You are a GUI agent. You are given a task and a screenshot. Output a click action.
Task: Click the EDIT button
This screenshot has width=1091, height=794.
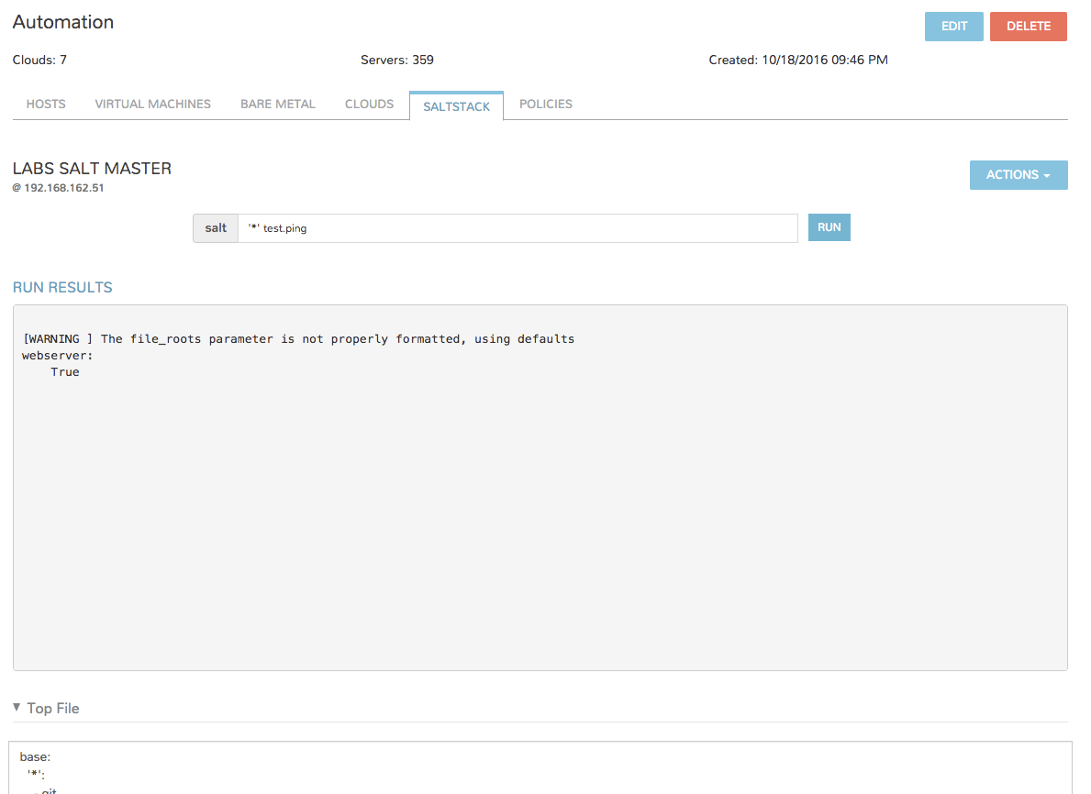[x=953, y=27]
